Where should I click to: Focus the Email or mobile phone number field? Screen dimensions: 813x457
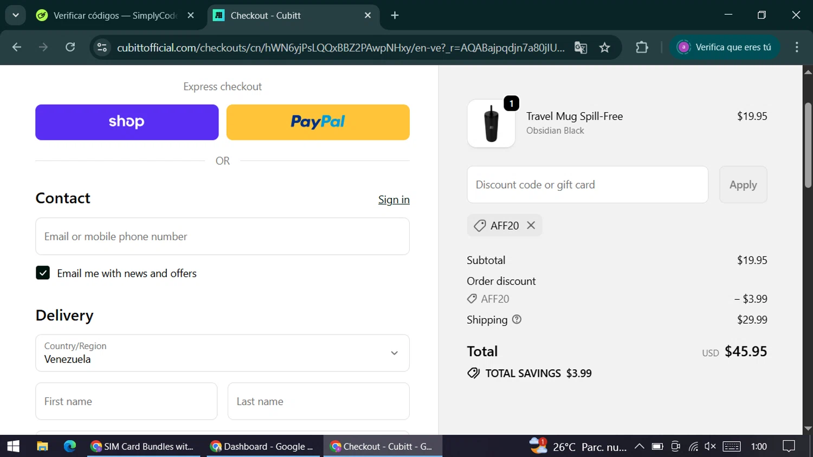tap(222, 236)
